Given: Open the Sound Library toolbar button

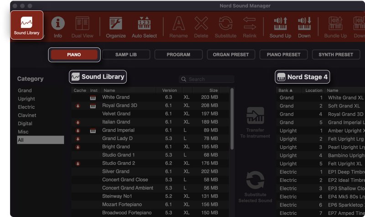Looking at the screenshot, I should [x=27, y=25].
